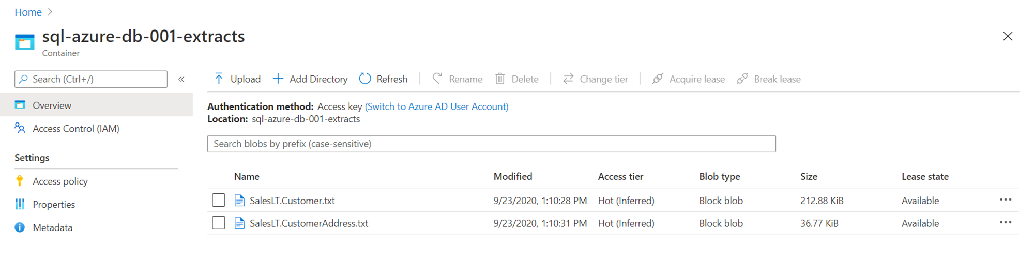The width and height of the screenshot is (1034, 261).
Task: Click Switch to Azure AD User Account
Action: click(436, 106)
